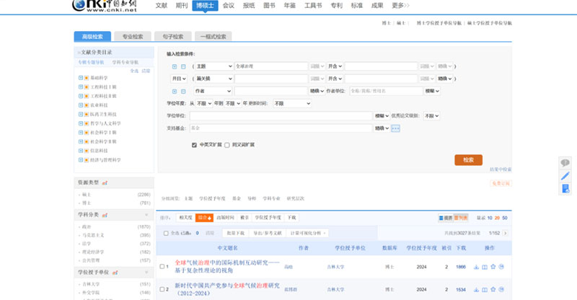The width and height of the screenshot is (577, 300).
Task: Enable the 同义词扩展 checkbox
Action: click(226, 145)
